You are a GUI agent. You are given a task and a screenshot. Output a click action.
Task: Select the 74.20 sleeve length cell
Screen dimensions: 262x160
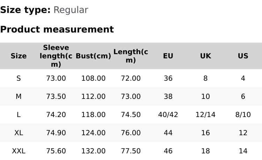pos(56,115)
